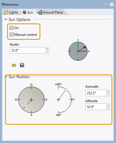Screen dimensions: 116x143
Task: Collapse the Sun Options section
Action: [x=6, y=19]
